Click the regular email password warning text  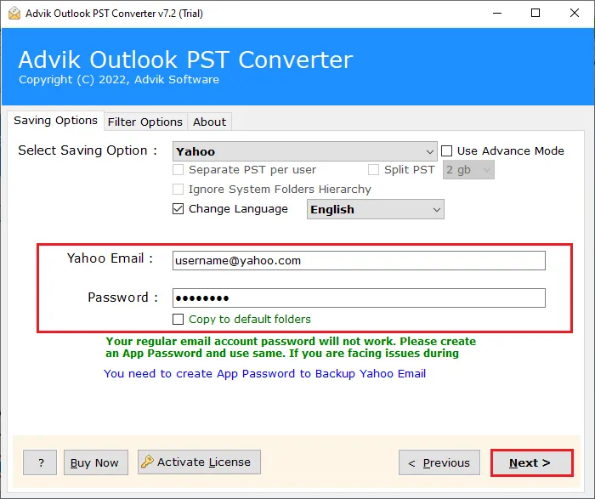[x=291, y=347]
